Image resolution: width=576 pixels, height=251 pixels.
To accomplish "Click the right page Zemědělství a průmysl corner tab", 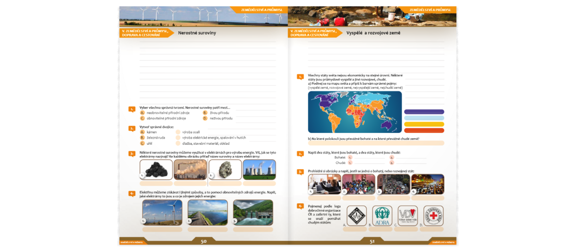I will coord(426,10).
